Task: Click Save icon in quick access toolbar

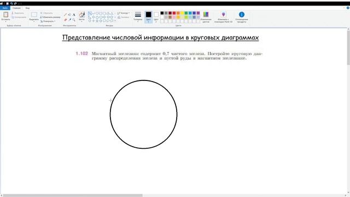Action: pos(7,4)
